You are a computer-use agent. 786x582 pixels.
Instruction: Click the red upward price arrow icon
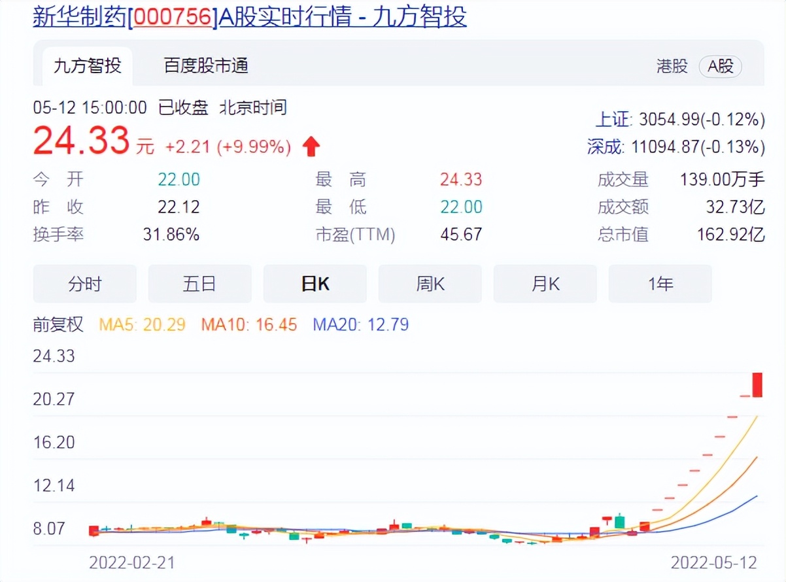(x=311, y=146)
